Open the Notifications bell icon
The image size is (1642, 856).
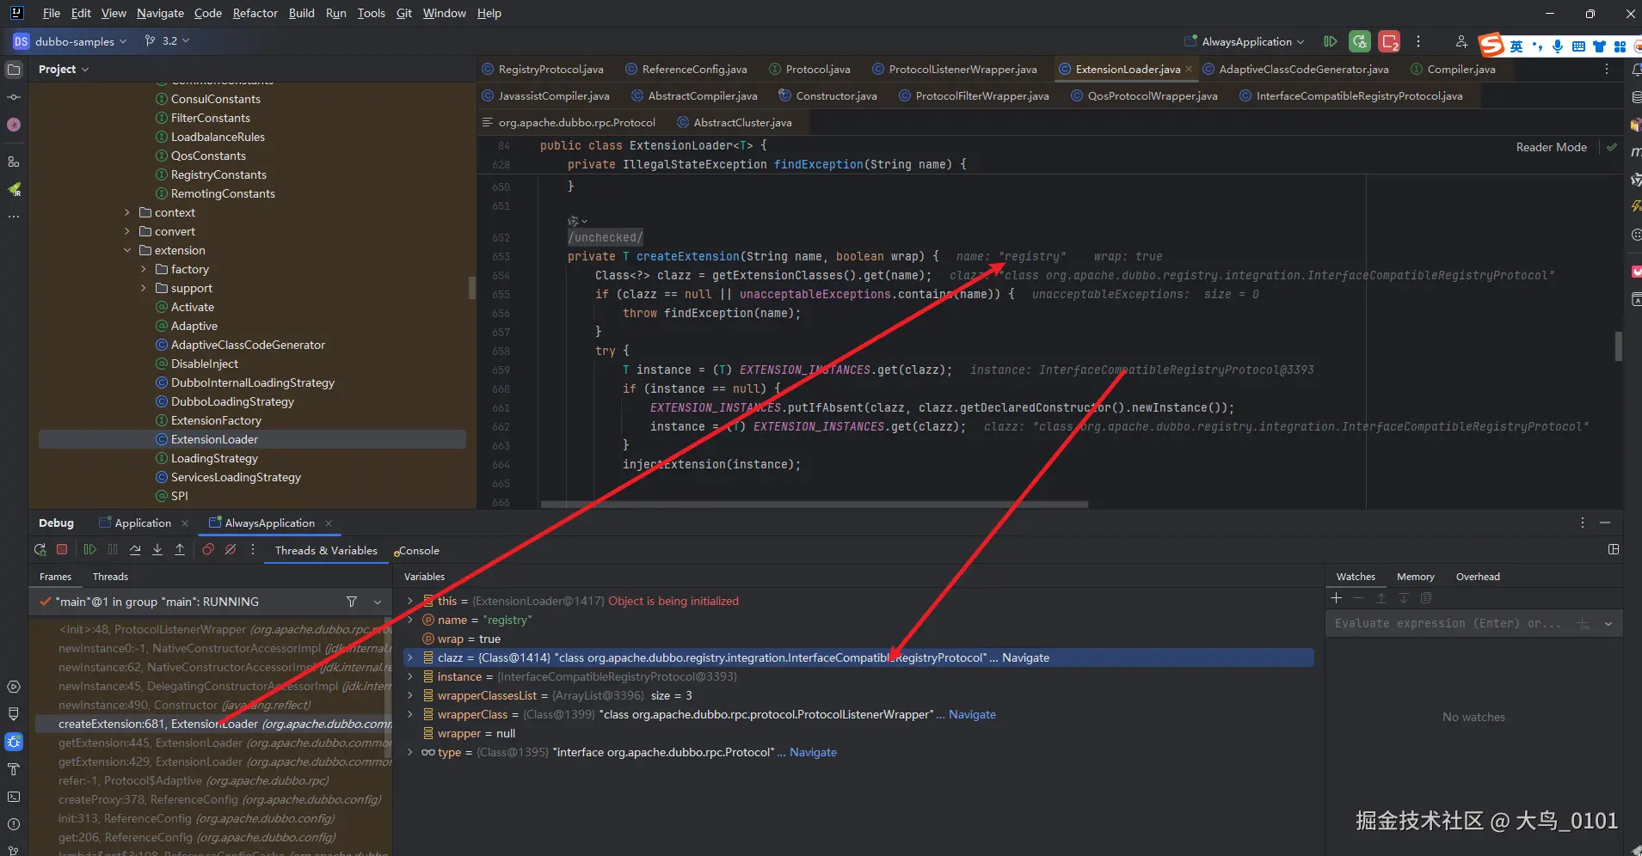(1635, 70)
